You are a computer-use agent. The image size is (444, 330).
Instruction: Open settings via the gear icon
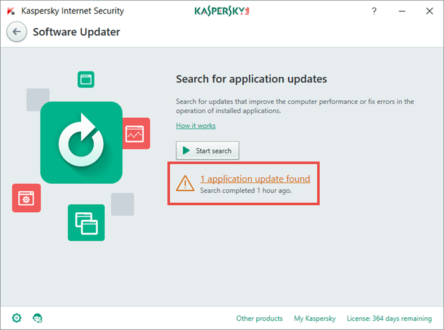pos(16,318)
